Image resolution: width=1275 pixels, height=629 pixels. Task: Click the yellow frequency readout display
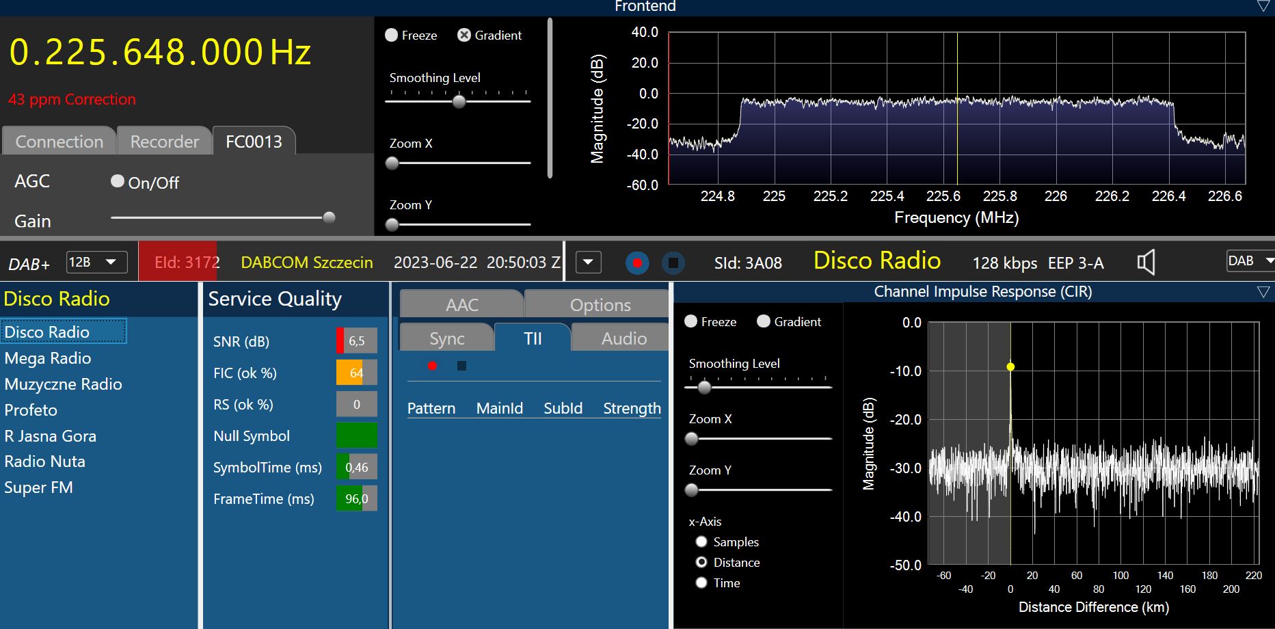point(160,53)
